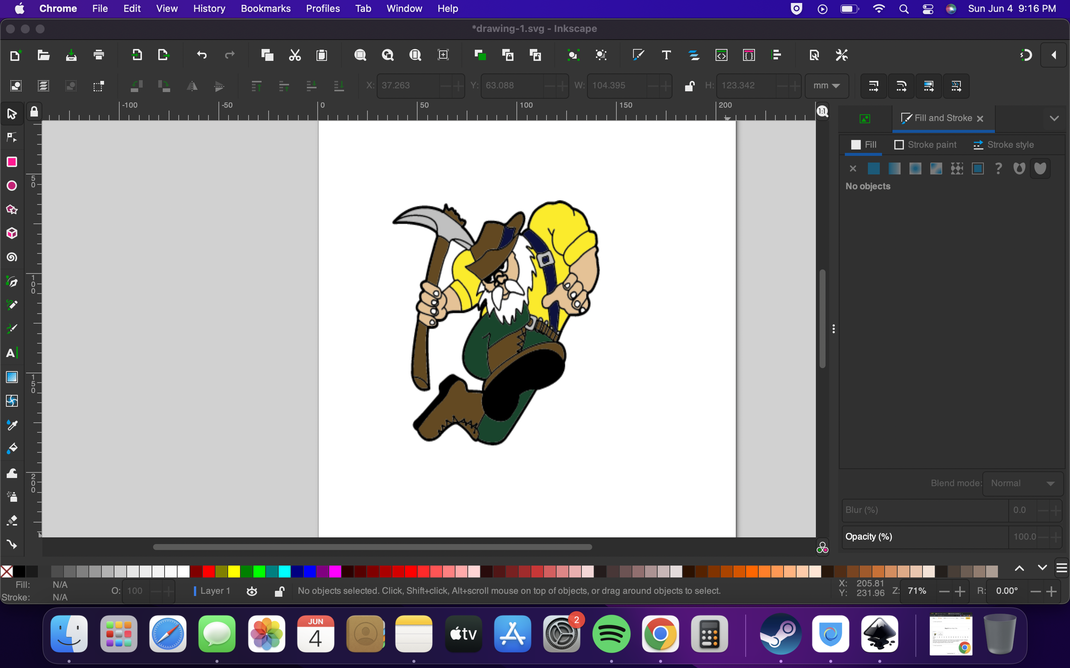Click the Undo arrow in toolbar
Viewport: 1070px width, 668px height.
202,55
